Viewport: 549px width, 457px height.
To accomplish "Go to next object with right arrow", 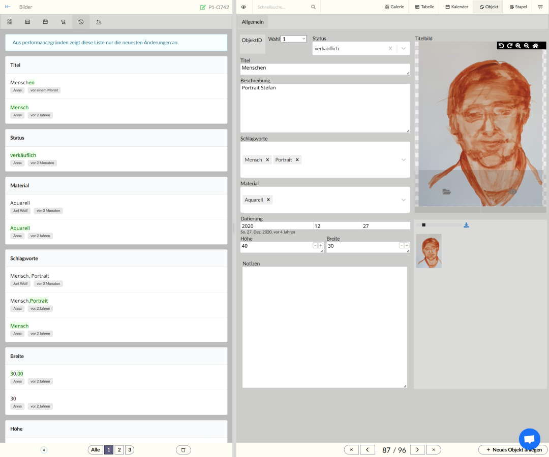I will click(x=417, y=450).
